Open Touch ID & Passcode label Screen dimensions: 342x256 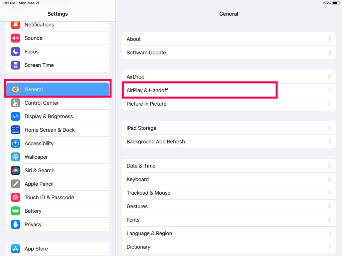point(49,197)
